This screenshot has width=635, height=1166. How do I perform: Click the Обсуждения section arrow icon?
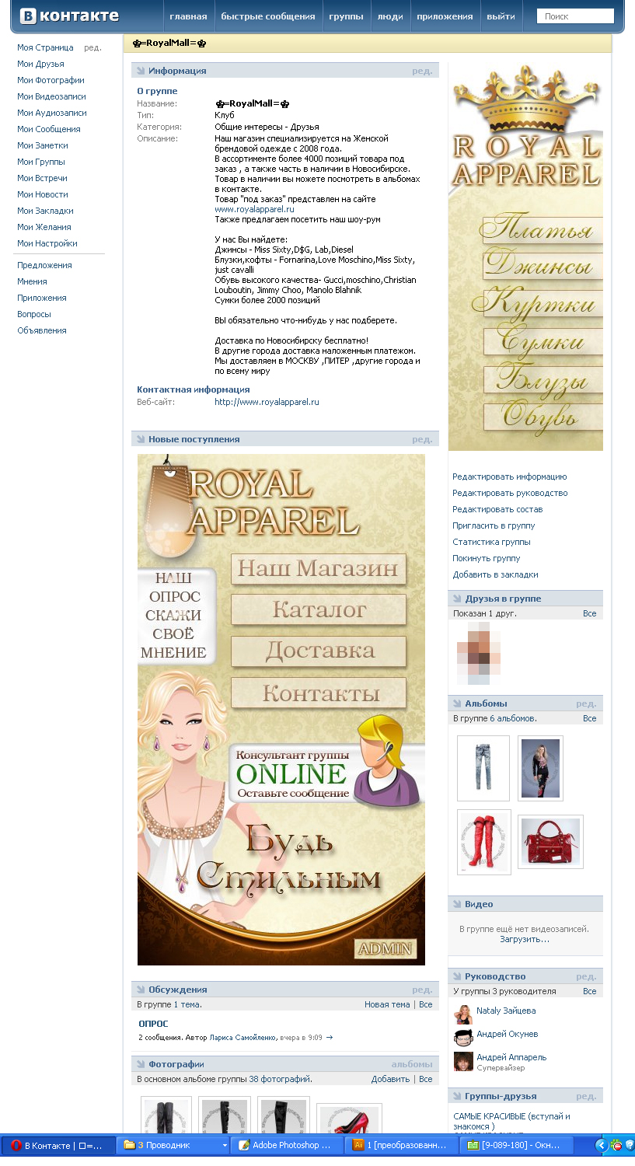(141, 990)
